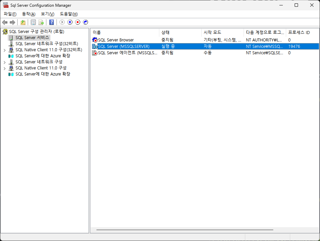The height and width of the screenshot is (241, 320).
Task: Open the 동작(A) menu
Action: click(28, 14)
